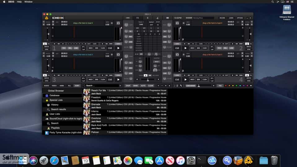Click Deck 2 SYNC button

(249, 49)
